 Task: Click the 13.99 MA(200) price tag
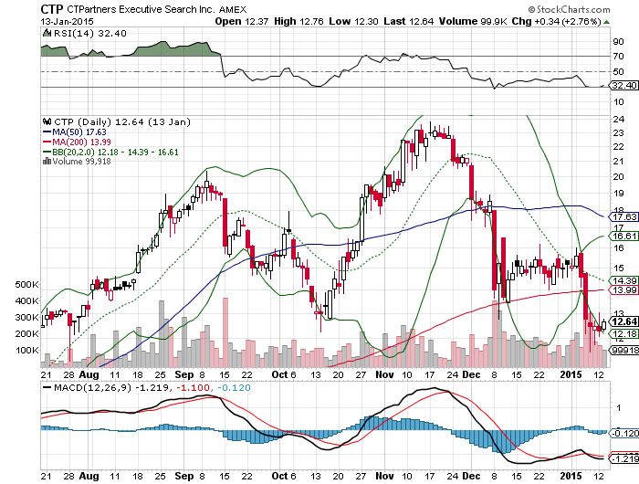tap(624, 289)
